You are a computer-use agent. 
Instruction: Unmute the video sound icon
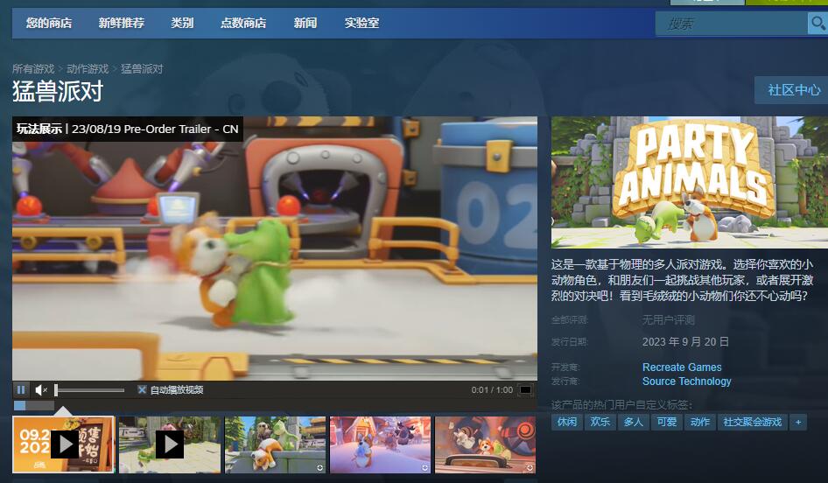pyautogui.click(x=40, y=389)
